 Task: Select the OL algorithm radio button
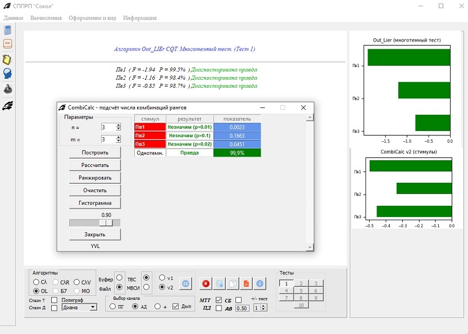(37, 291)
